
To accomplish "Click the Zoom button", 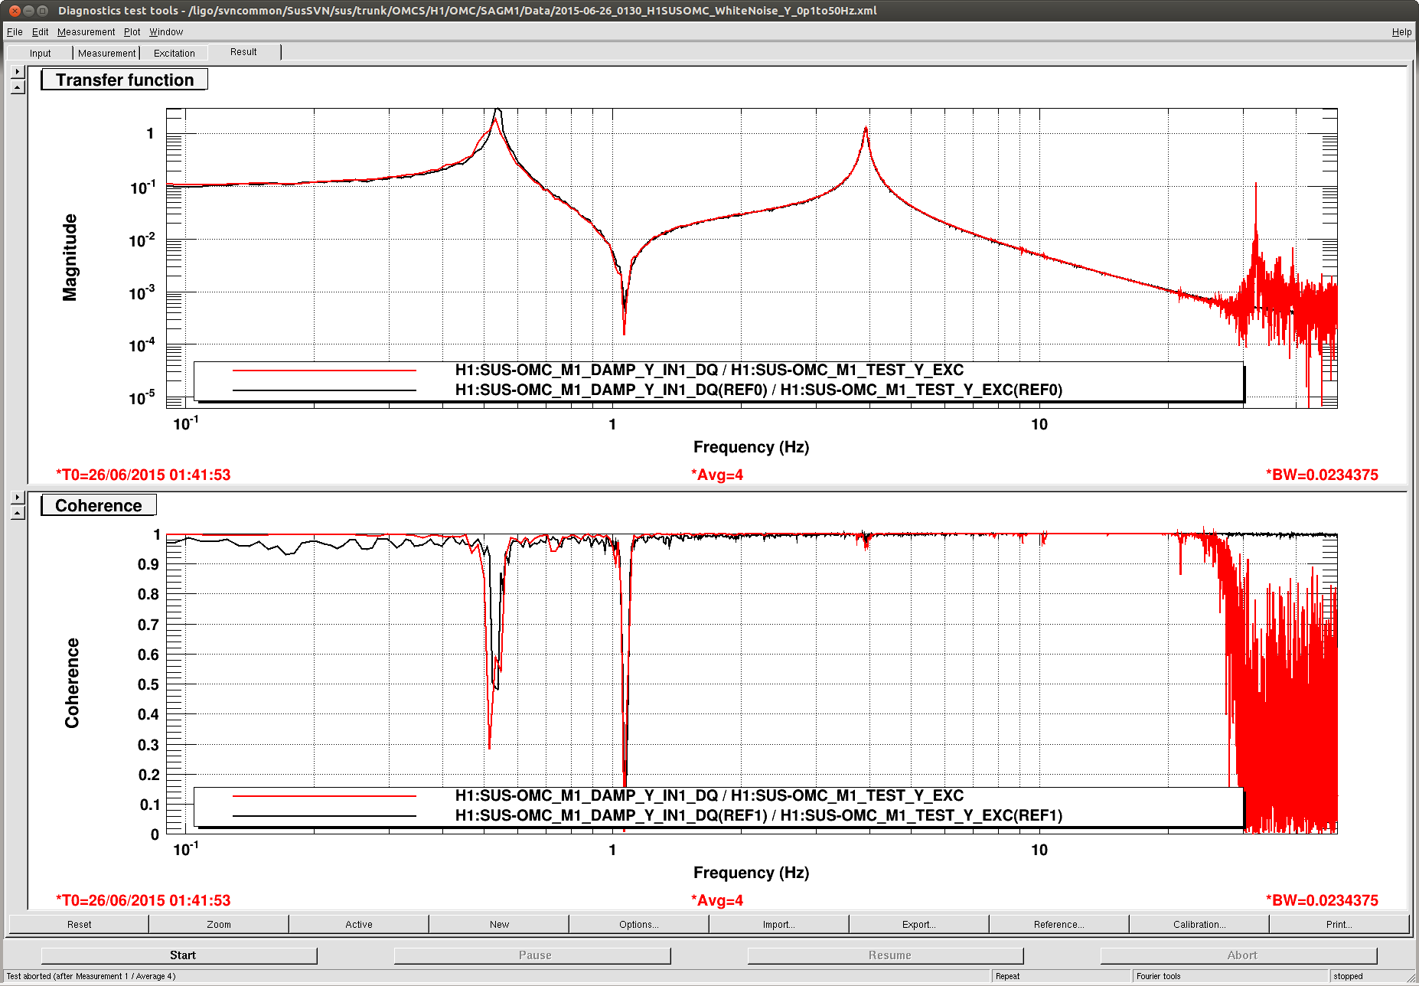I will (x=219, y=924).
